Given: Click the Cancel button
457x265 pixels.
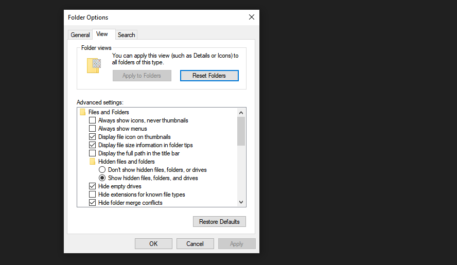Looking at the screenshot, I should click(195, 244).
